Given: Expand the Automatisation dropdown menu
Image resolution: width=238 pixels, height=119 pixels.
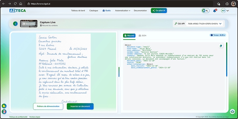Looking at the screenshot, I should (123, 11).
